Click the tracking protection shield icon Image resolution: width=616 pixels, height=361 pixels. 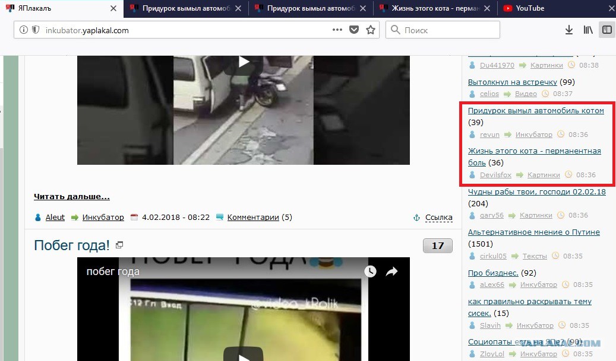pos(35,30)
